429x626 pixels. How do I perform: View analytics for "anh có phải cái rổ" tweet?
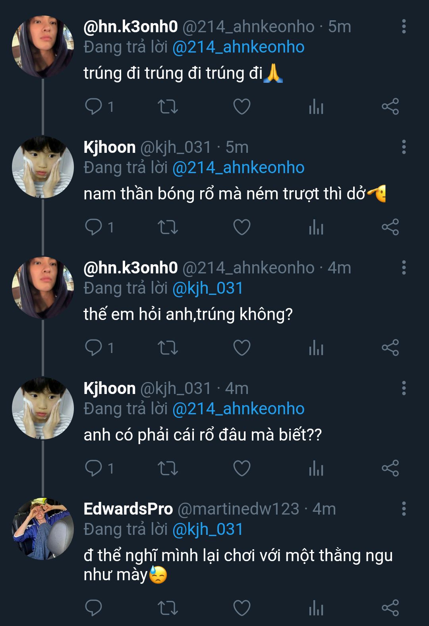(316, 468)
